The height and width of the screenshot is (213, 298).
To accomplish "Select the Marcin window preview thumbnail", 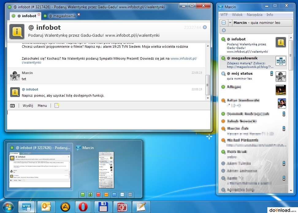I will [x=106, y=170].
